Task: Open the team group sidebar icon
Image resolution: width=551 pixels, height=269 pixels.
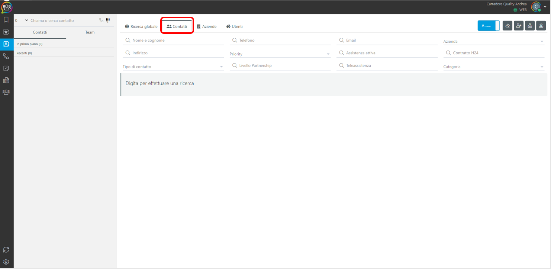Action: (6, 92)
